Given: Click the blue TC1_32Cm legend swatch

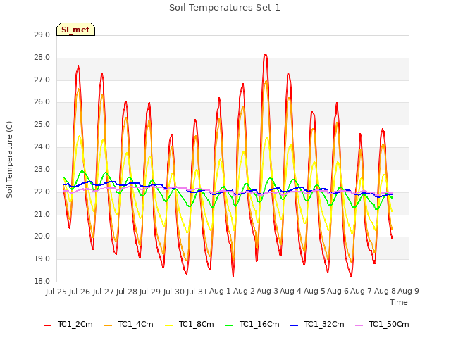Looking at the screenshot, I should pos(295,325).
